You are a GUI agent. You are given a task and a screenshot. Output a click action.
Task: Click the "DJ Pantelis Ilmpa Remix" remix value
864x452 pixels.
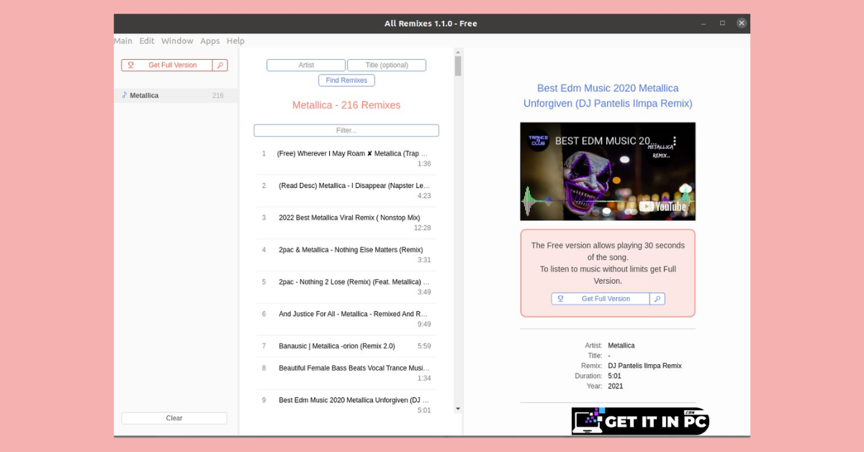click(644, 366)
